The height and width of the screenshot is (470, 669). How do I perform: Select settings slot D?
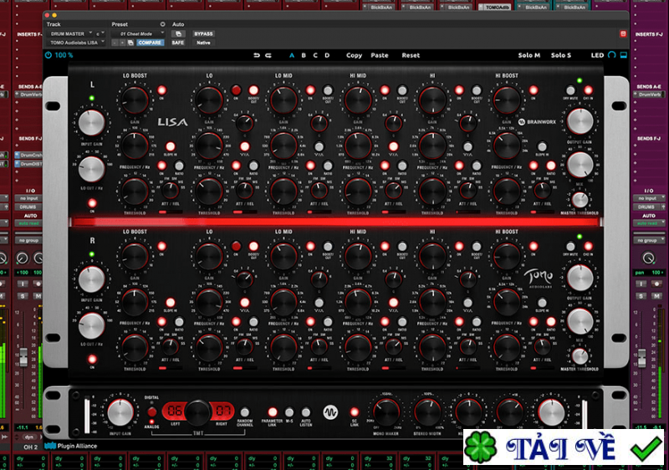coord(327,55)
